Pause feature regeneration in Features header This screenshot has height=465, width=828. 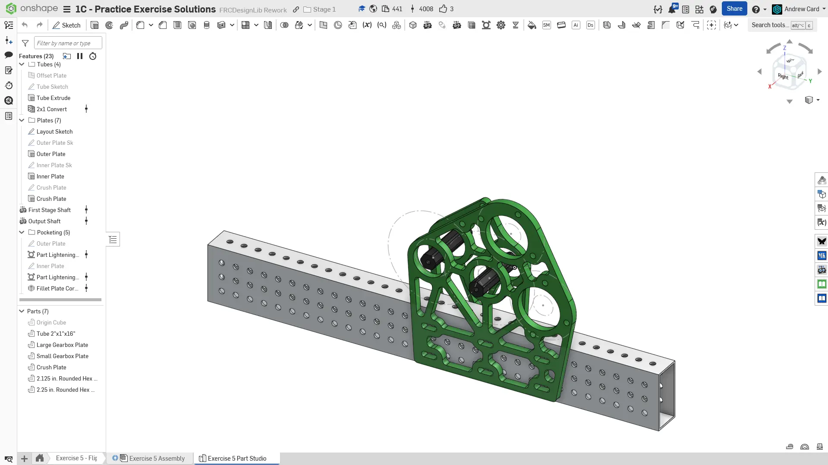80,56
